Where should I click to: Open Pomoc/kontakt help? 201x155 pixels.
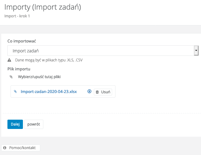click(23, 148)
